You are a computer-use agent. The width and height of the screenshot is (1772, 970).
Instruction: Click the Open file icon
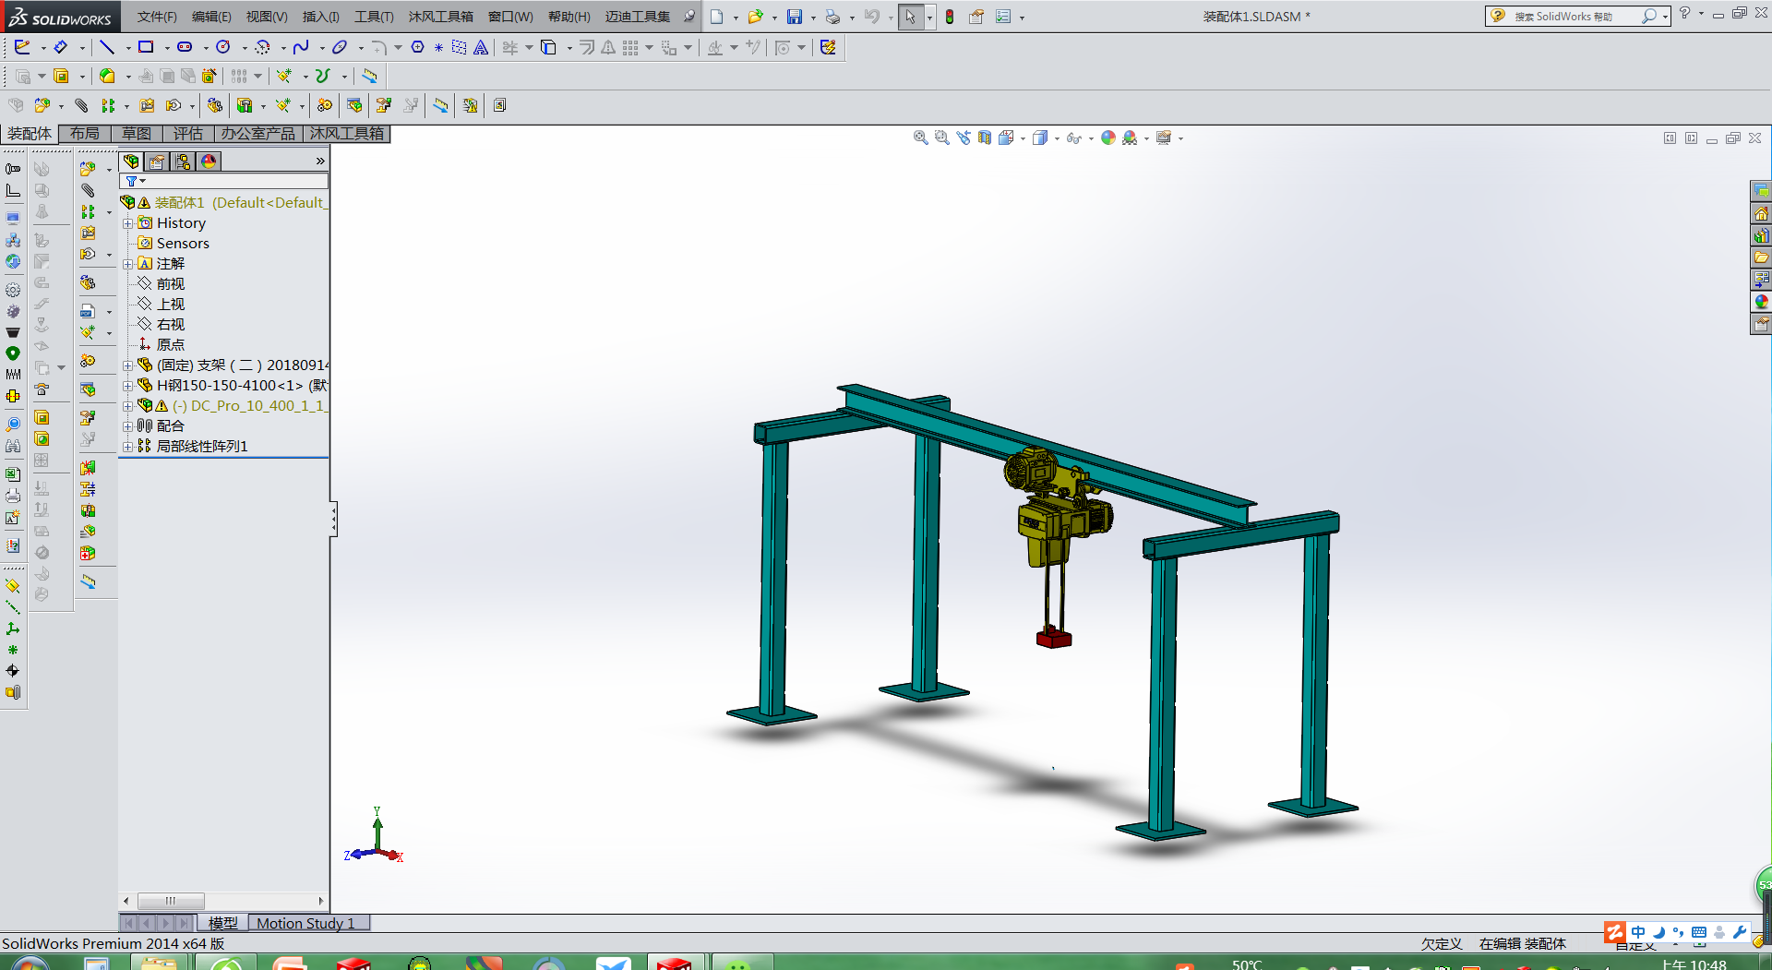tap(755, 17)
